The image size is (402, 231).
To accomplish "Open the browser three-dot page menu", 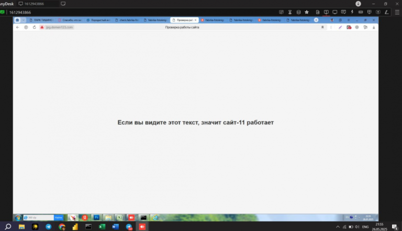I will point(331,27).
